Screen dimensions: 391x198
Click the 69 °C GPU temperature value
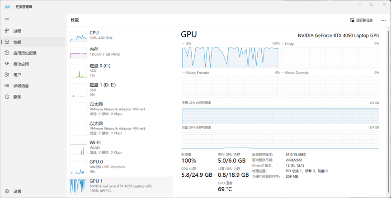pyautogui.click(x=225, y=189)
